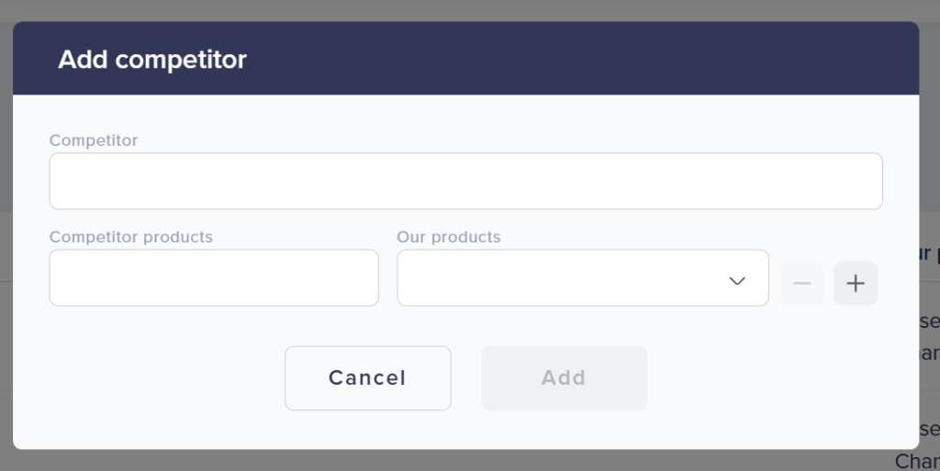Open the Our products combo box
This screenshot has height=471, width=940.
point(582,278)
